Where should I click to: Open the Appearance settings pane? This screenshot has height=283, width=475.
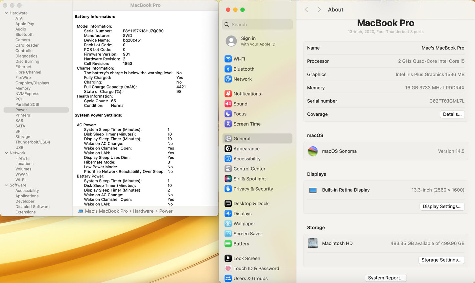coord(246,149)
